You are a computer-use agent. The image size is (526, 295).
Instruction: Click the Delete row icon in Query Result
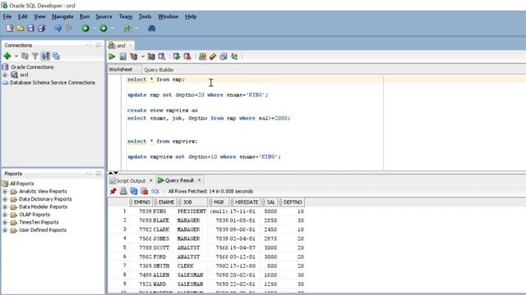coord(145,191)
